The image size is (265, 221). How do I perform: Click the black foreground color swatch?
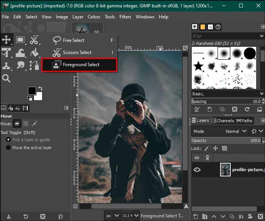pyautogui.click(x=32, y=91)
